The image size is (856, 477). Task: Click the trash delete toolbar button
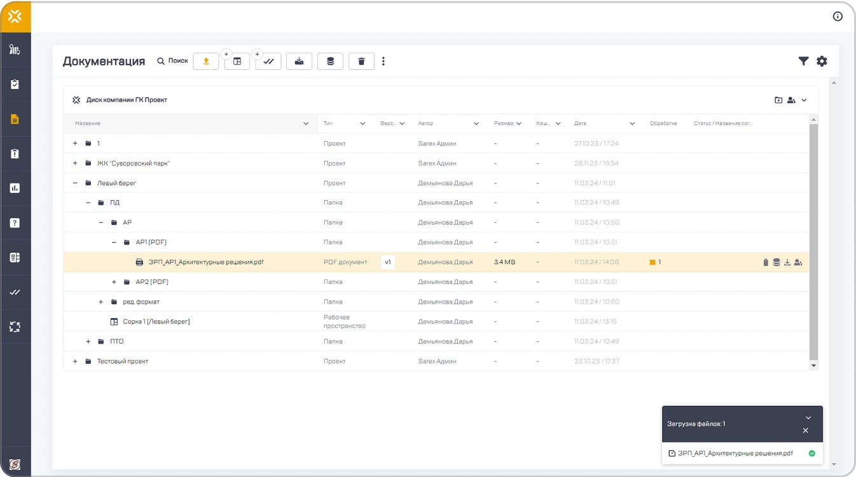(361, 61)
